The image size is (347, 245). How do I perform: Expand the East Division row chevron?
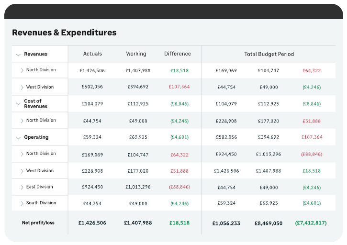click(x=22, y=187)
